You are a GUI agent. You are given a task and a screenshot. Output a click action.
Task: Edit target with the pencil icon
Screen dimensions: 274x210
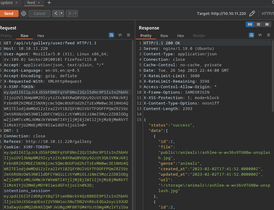coord(252,13)
